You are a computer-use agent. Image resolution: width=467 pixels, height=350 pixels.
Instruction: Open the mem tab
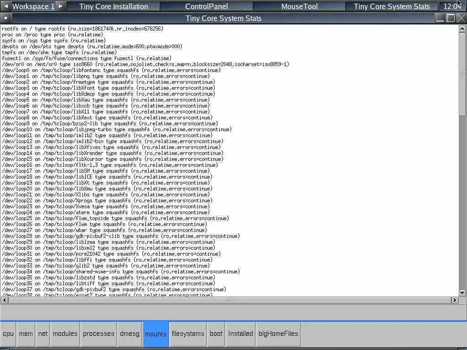[26, 334]
